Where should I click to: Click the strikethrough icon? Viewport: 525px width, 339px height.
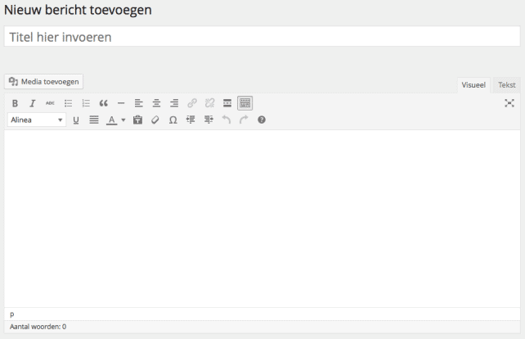point(51,103)
